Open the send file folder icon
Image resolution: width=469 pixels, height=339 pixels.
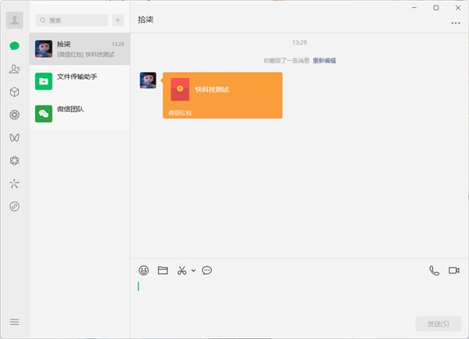(163, 270)
